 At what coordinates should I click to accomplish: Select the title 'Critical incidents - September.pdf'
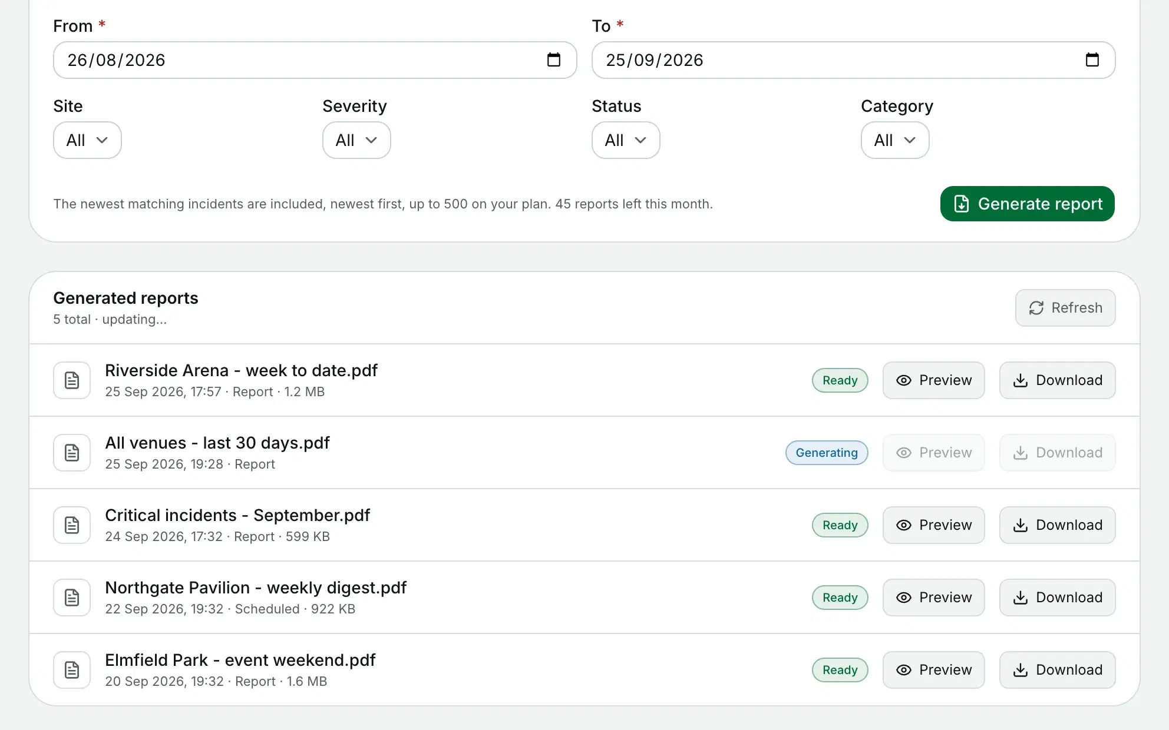237,515
